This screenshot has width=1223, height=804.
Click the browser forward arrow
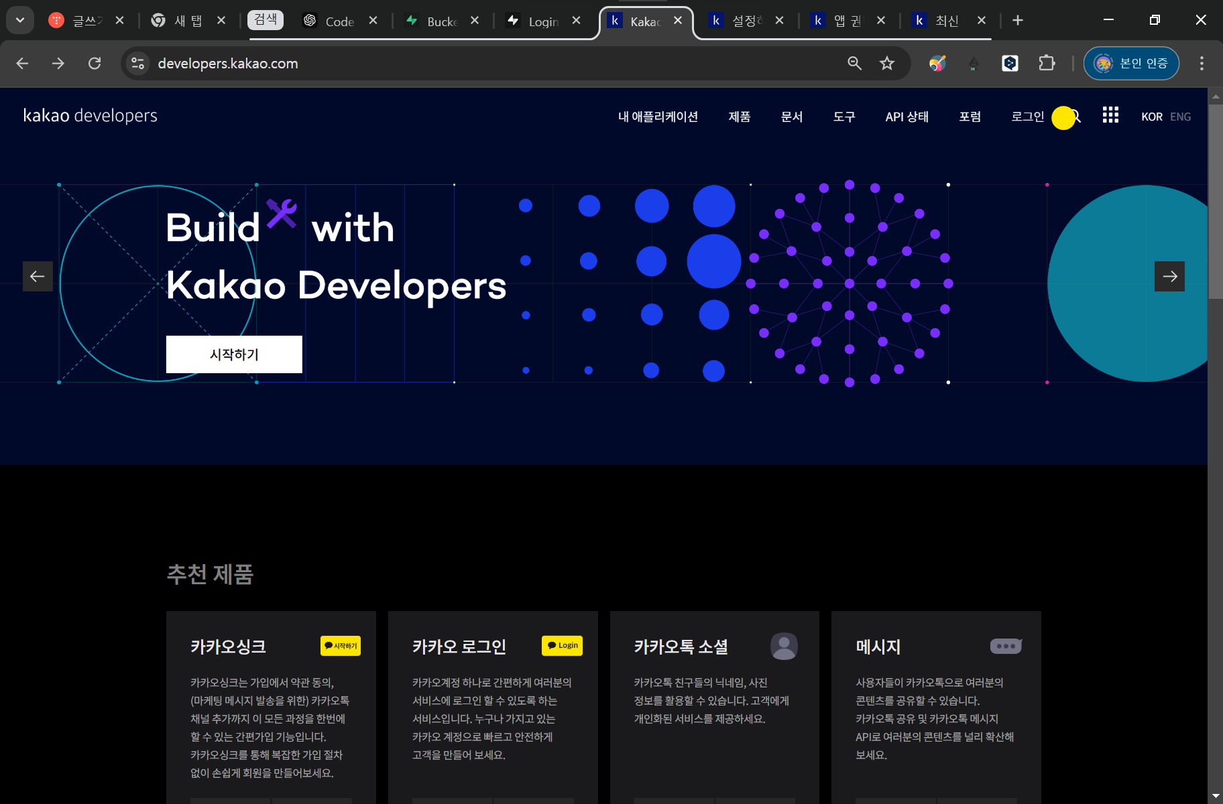(58, 63)
